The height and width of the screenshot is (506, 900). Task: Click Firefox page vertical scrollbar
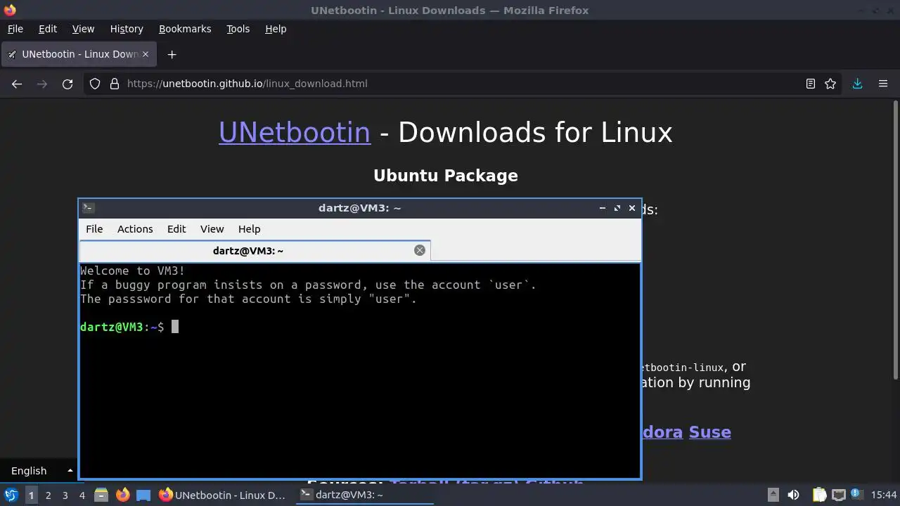[x=895, y=240]
